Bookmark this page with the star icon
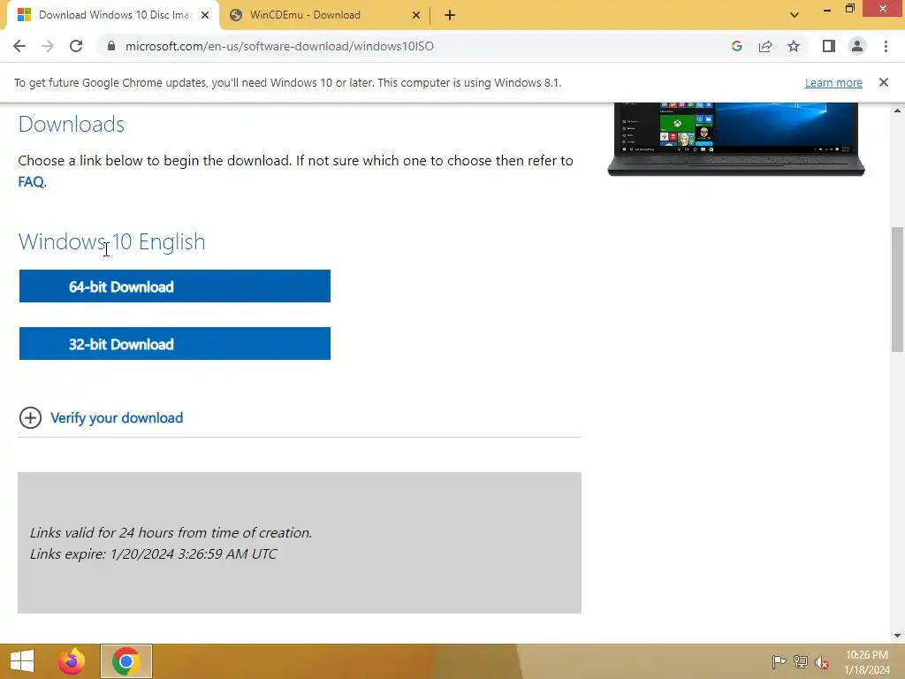This screenshot has height=679, width=905. (x=794, y=46)
